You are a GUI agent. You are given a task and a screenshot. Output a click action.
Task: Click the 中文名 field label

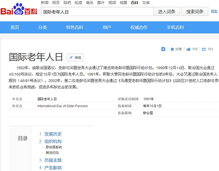pyautogui.click(x=17, y=99)
